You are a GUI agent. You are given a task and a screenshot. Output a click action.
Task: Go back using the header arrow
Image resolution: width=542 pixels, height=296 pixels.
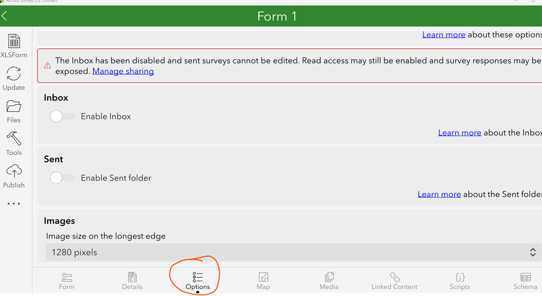[4, 16]
